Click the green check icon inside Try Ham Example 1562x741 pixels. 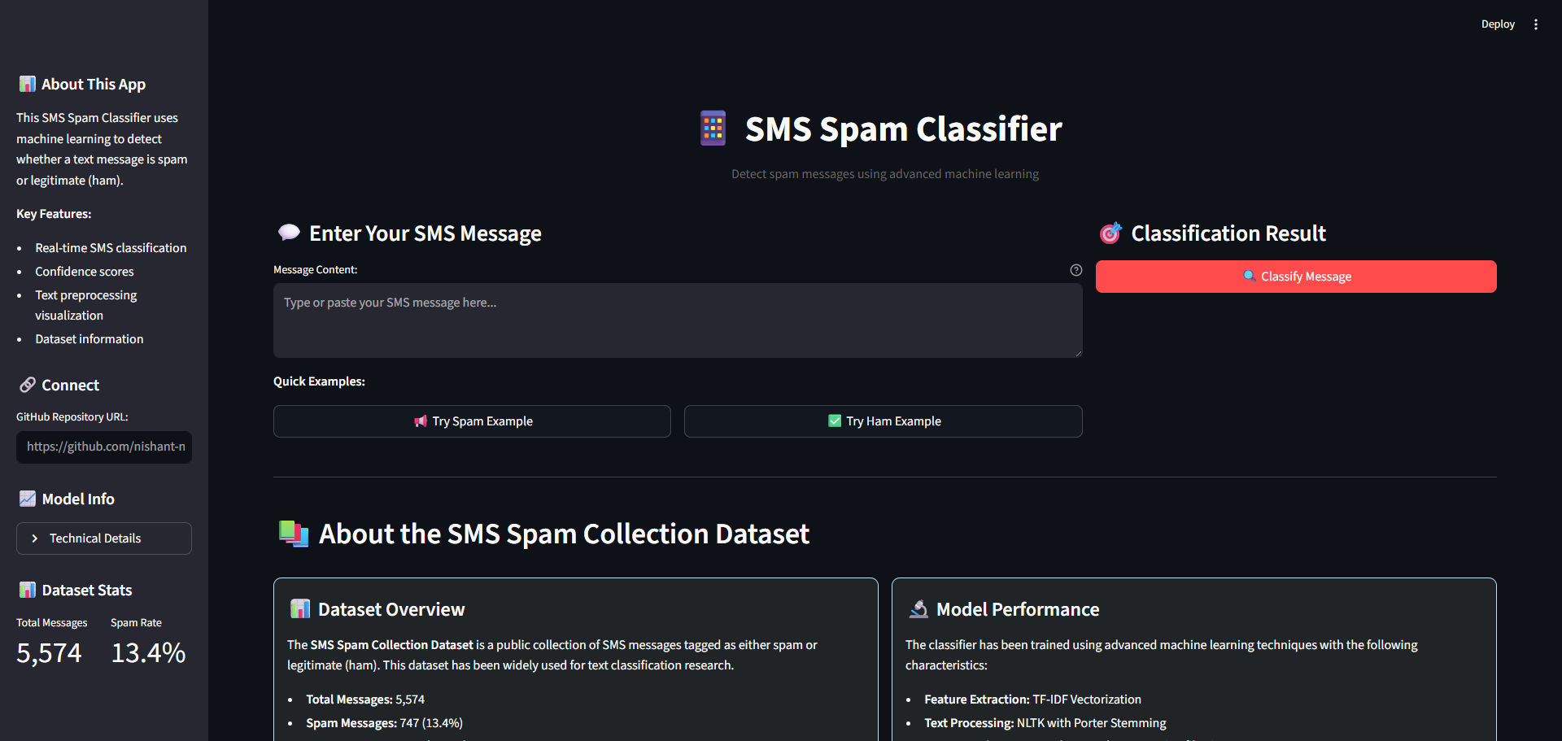pyautogui.click(x=834, y=421)
